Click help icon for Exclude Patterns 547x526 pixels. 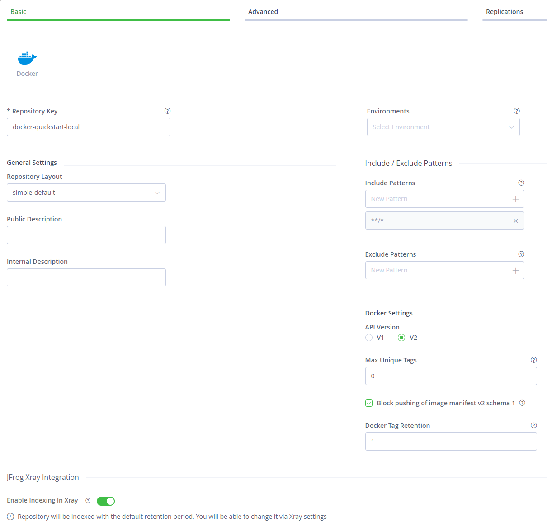pyautogui.click(x=521, y=254)
